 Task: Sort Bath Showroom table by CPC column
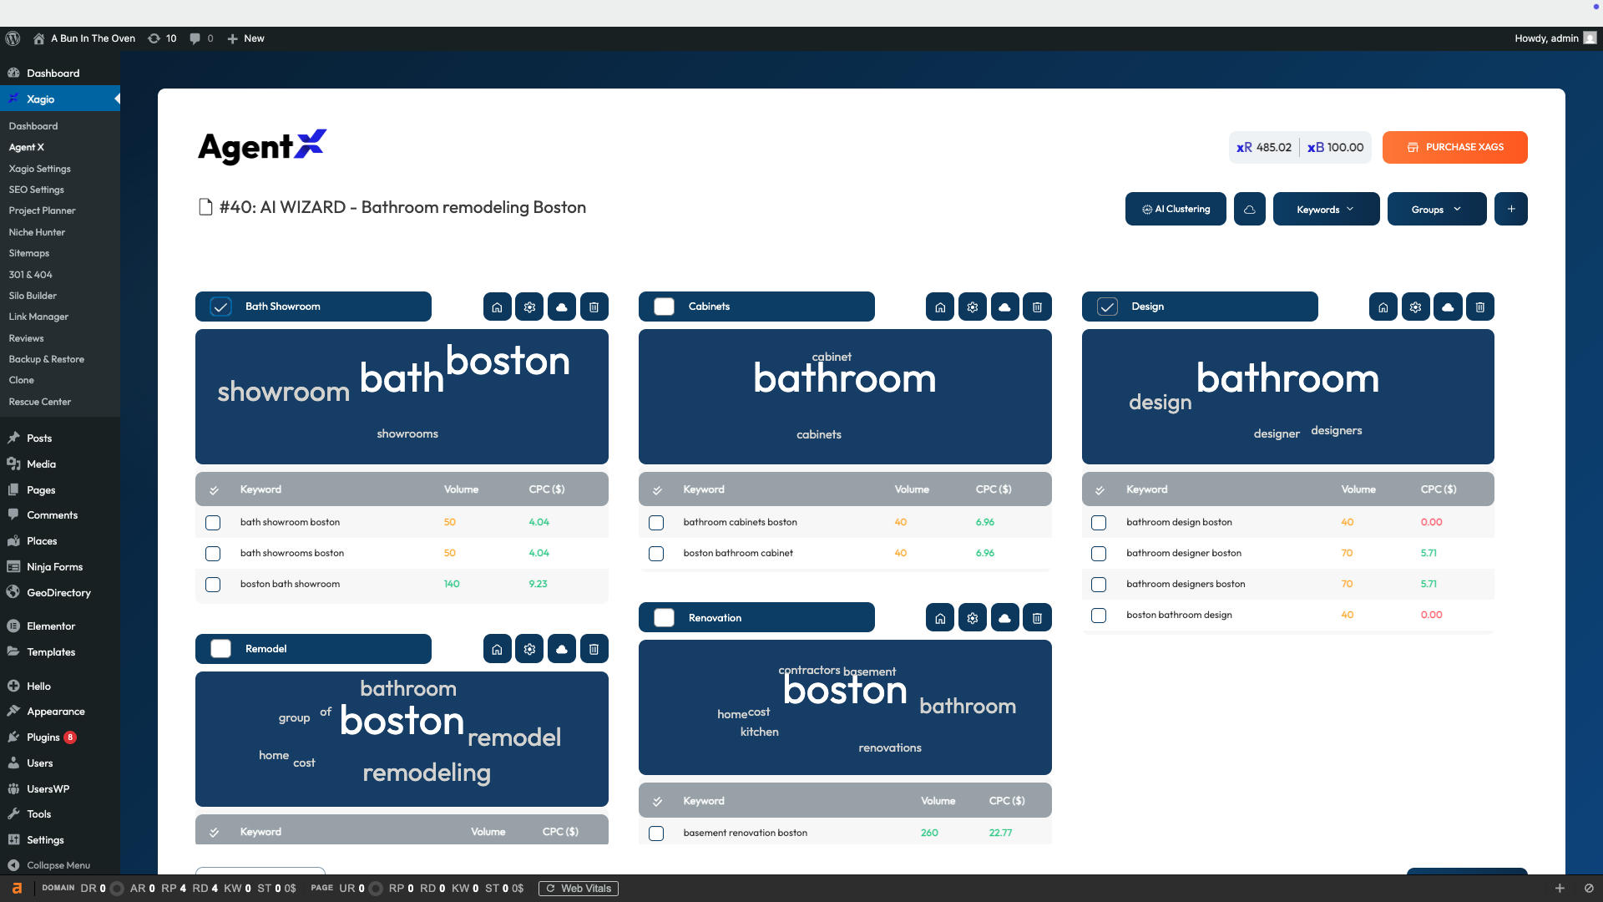coord(547,489)
